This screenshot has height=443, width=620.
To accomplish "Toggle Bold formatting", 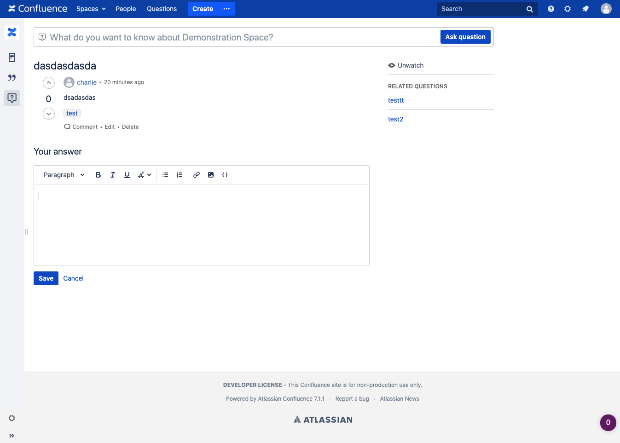I will [x=98, y=175].
